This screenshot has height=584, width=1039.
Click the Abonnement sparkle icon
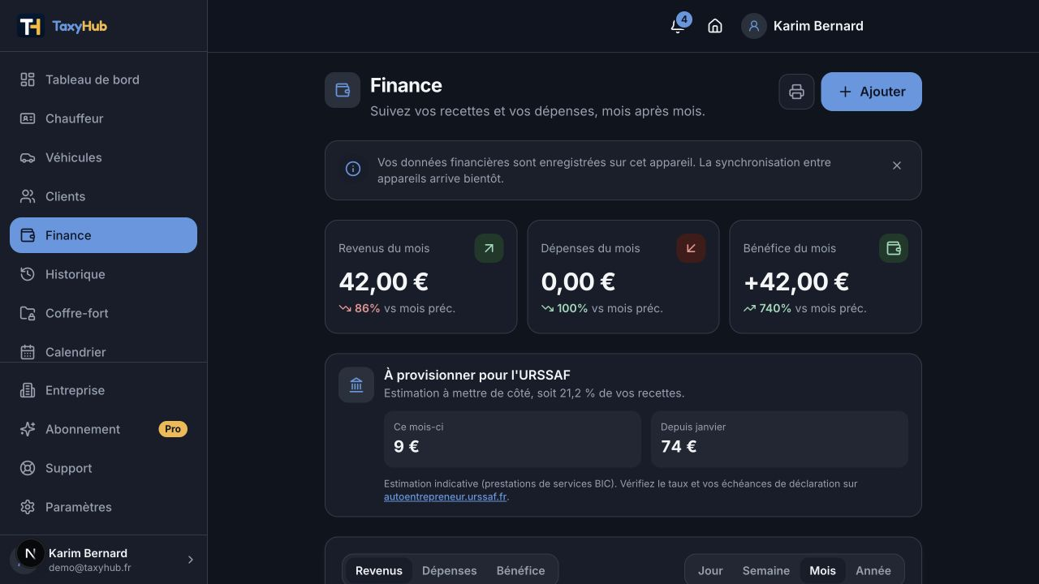click(28, 429)
